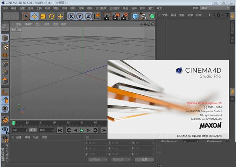Activate the Rotate tool in toolbar
236x167 pixels.
(52, 16)
